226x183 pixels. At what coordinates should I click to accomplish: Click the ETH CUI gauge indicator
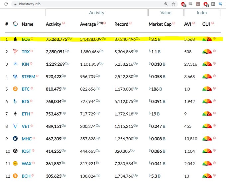pos(207,114)
